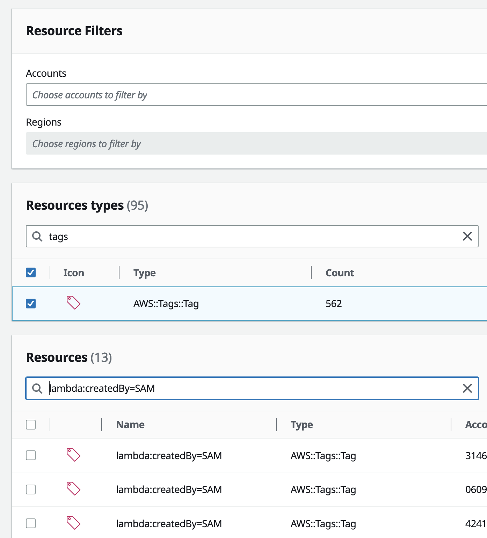Uncheck the select-all checkbox in Resources types header
Viewport: 487px width, 538px height.
click(31, 272)
